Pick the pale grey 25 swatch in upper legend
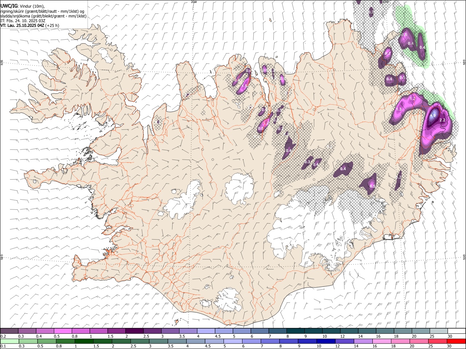The width and height of the screenshot is (466, 349). 438,331
